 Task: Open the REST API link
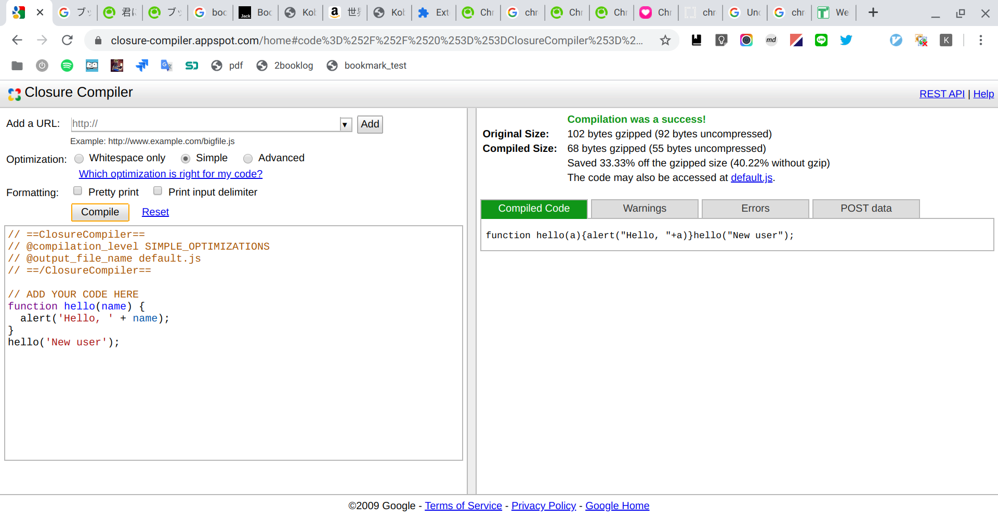tap(942, 94)
